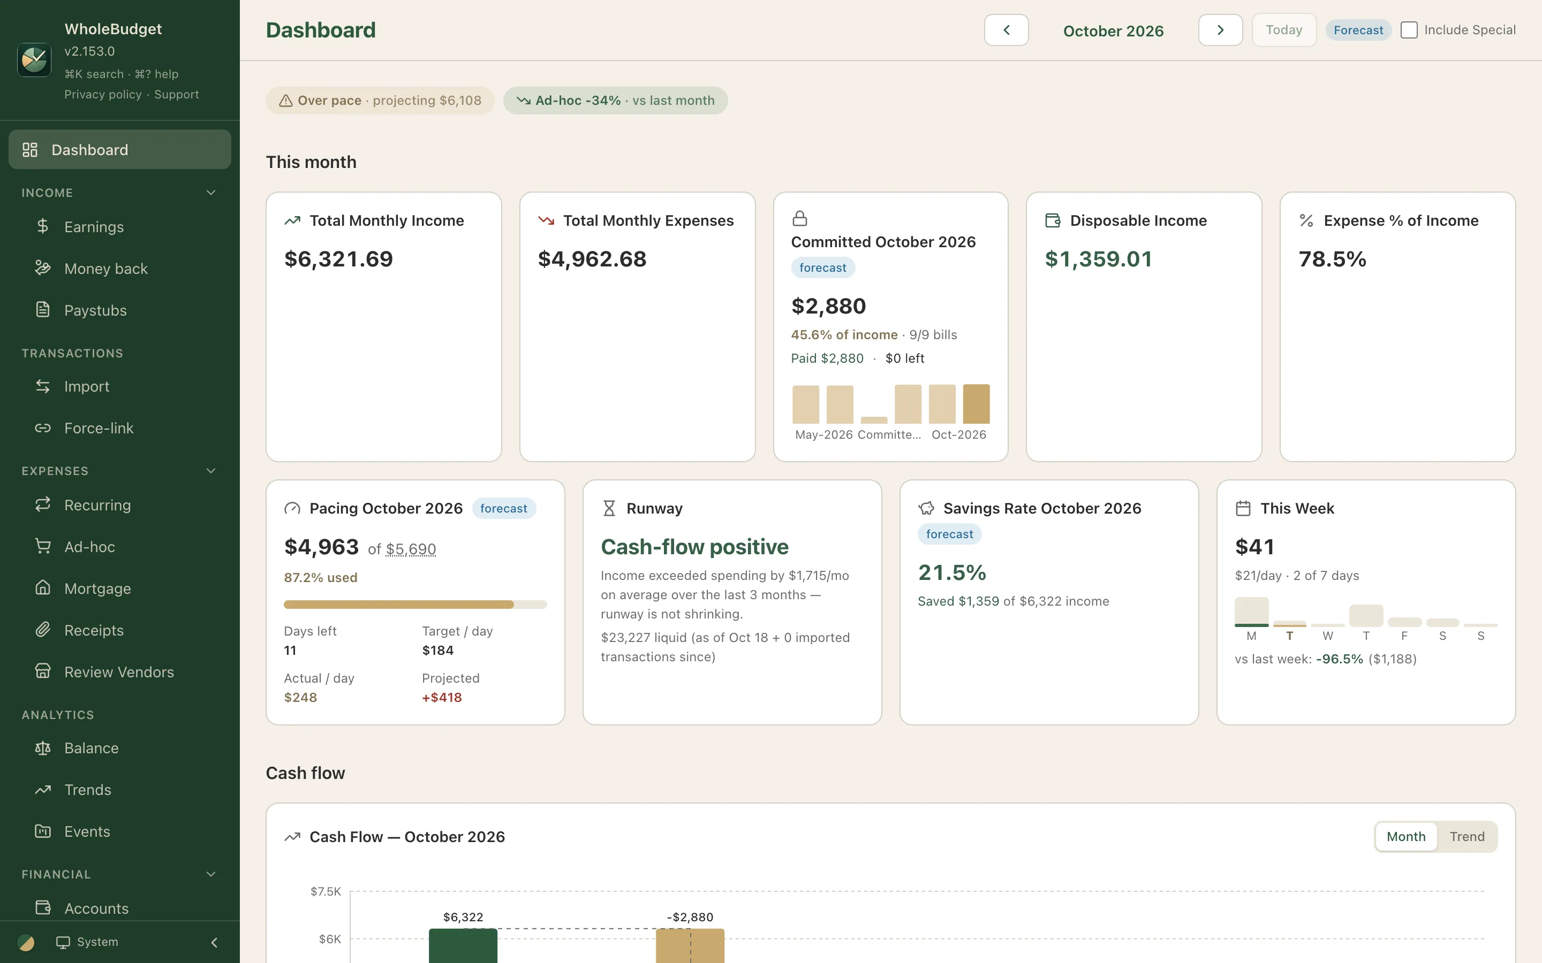Click the Import arrows icon

[x=43, y=386]
